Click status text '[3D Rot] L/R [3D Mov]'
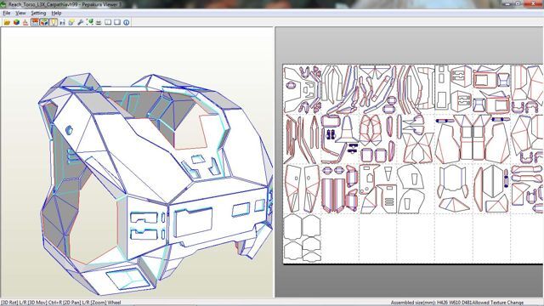This screenshot has height=306, width=544. click(24, 303)
